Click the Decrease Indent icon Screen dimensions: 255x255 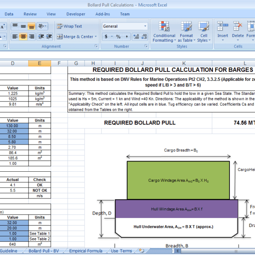point(41,37)
